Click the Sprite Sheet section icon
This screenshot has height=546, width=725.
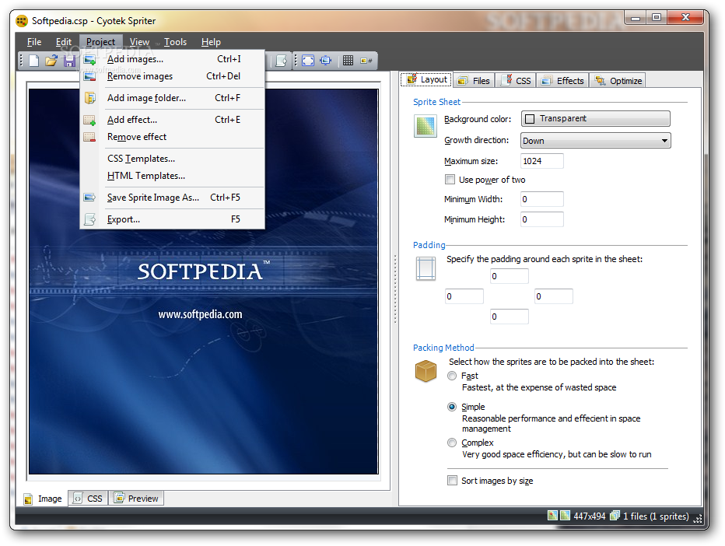[x=426, y=126]
